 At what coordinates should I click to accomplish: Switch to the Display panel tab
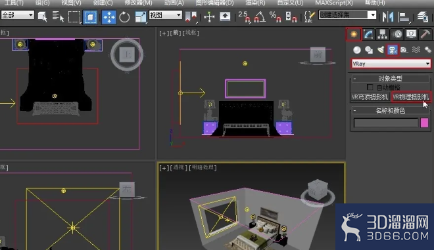(411, 34)
